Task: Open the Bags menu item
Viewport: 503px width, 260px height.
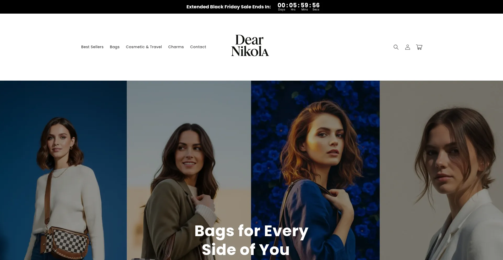Action: 115,47
